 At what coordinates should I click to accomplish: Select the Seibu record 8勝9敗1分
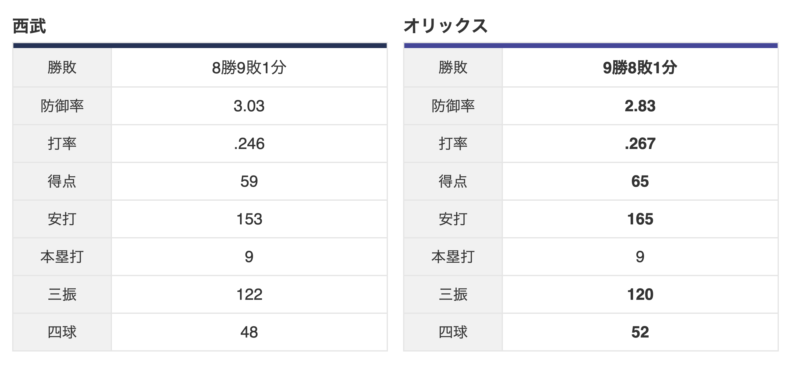[249, 68]
